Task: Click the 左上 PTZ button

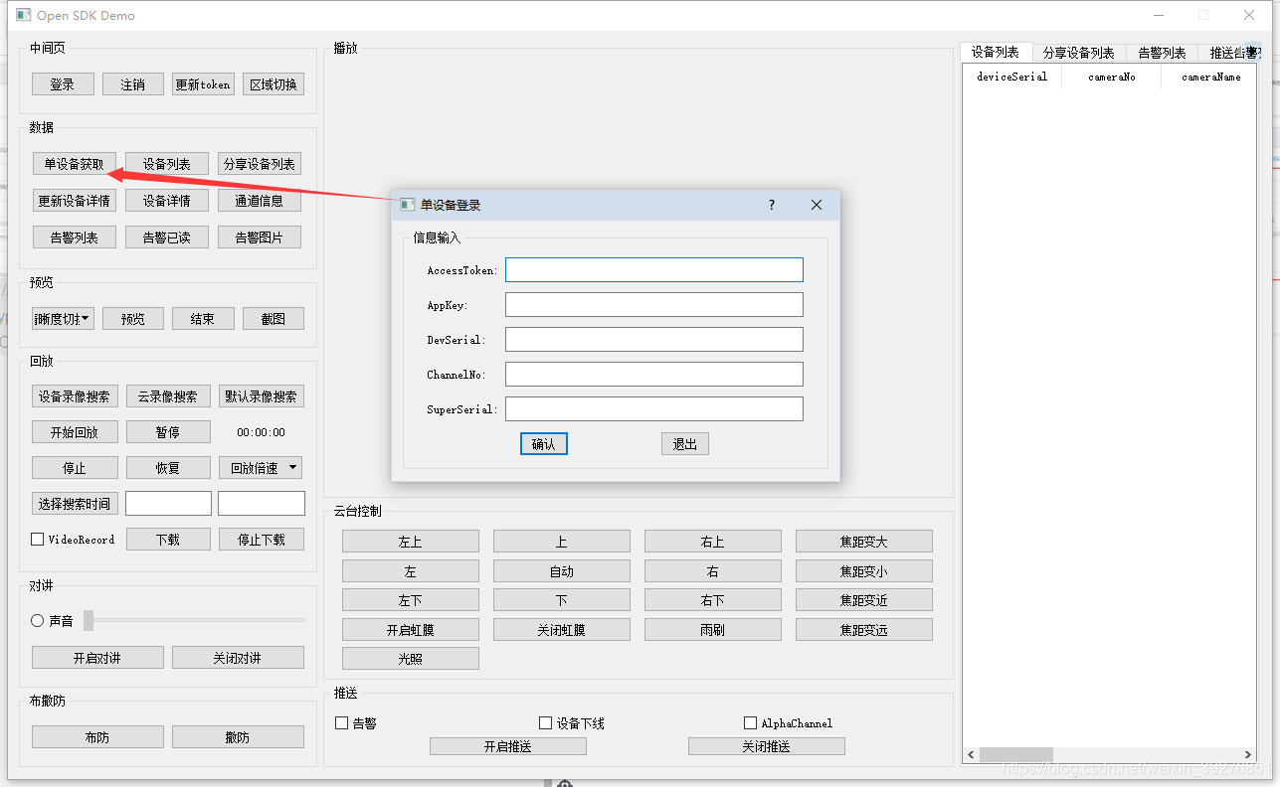Action: tap(411, 542)
